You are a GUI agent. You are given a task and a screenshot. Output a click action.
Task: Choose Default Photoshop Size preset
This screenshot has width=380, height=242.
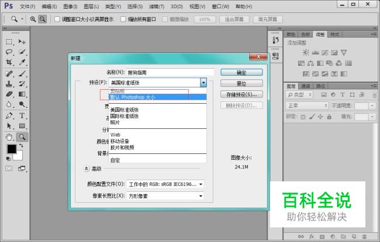point(157,97)
